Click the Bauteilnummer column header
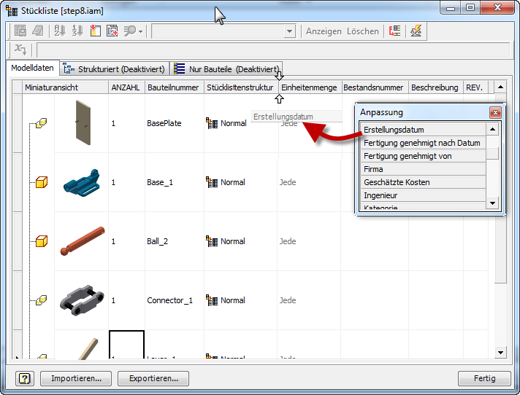Image resolution: width=520 pixels, height=395 pixels. coord(175,87)
